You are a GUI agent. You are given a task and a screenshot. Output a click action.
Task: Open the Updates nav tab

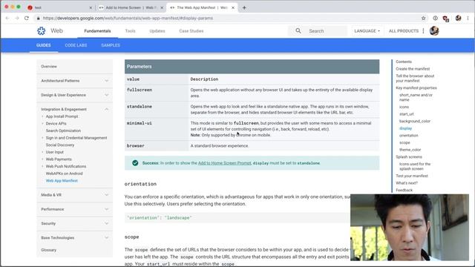pos(157,31)
